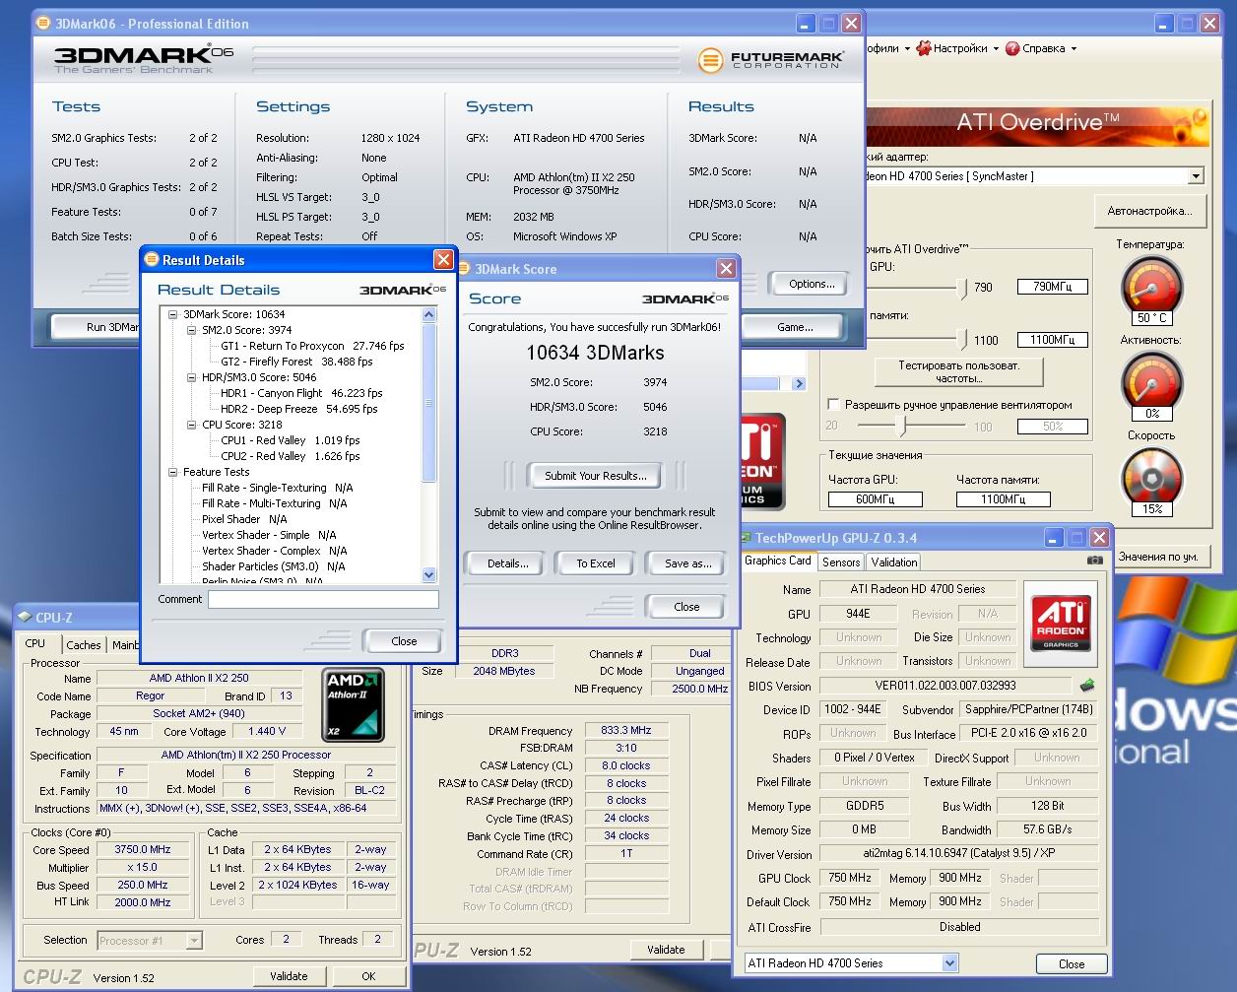Switch to the Caches tab in CPU-Z
This screenshot has height=992, width=1237.
pyautogui.click(x=84, y=645)
